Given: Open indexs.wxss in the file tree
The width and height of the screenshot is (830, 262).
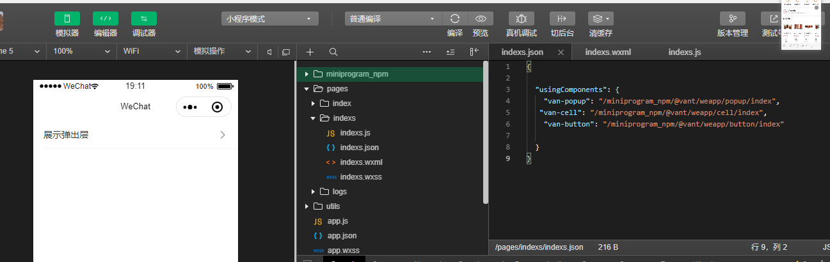Looking at the screenshot, I should [361, 177].
